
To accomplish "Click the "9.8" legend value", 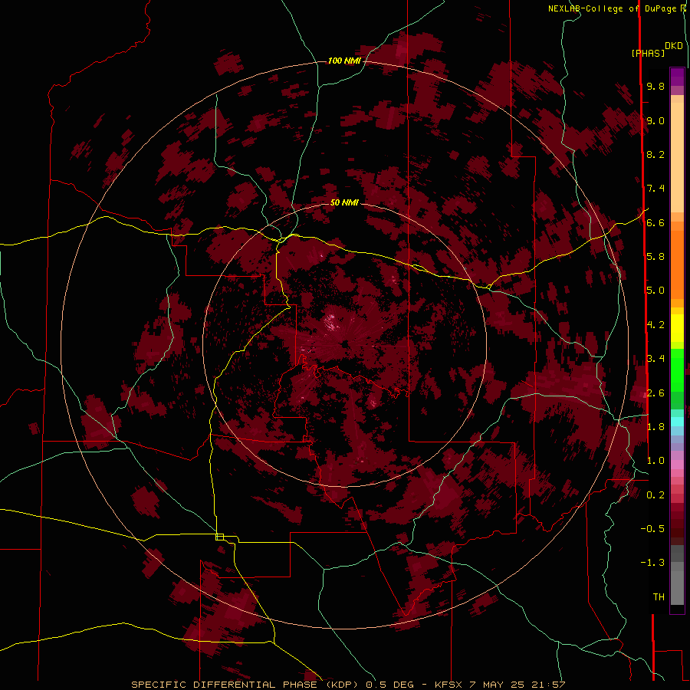I will tap(655, 87).
